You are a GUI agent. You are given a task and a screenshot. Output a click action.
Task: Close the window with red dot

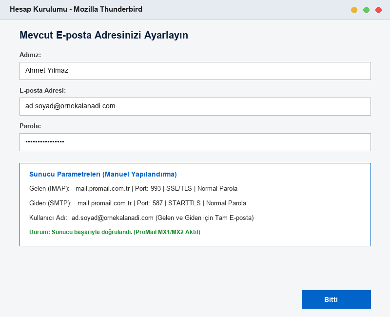click(378, 10)
